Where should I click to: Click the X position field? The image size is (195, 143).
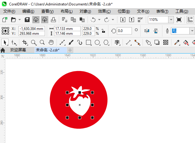tap(32, 29)
